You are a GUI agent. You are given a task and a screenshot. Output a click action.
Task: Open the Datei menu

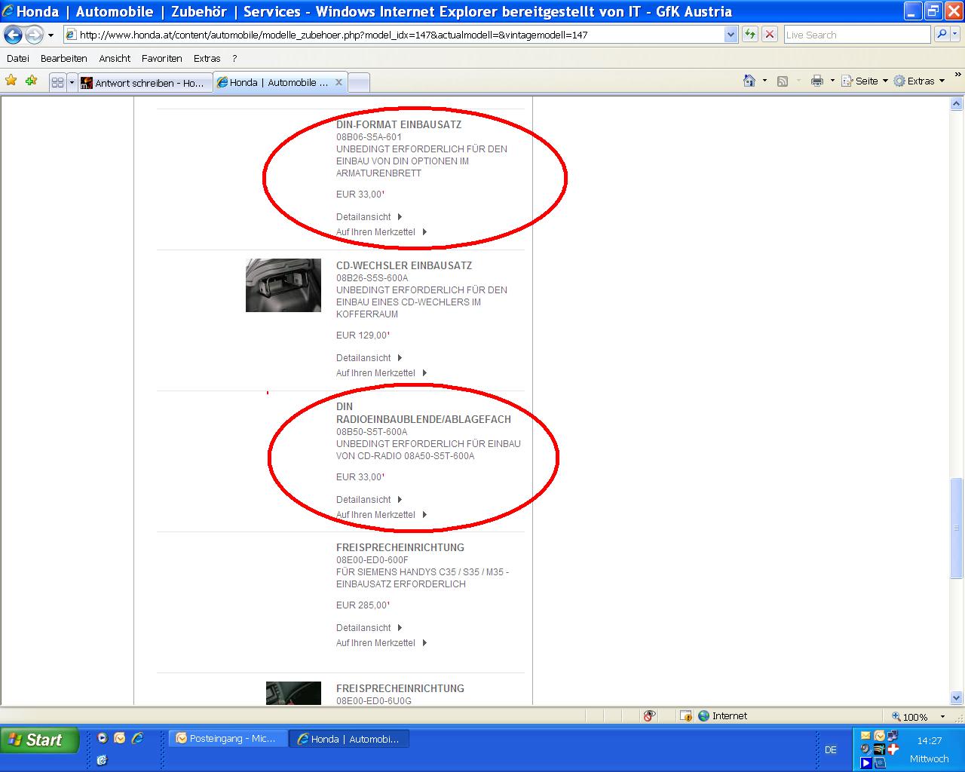pyautogui.click(x=18, y=58)
